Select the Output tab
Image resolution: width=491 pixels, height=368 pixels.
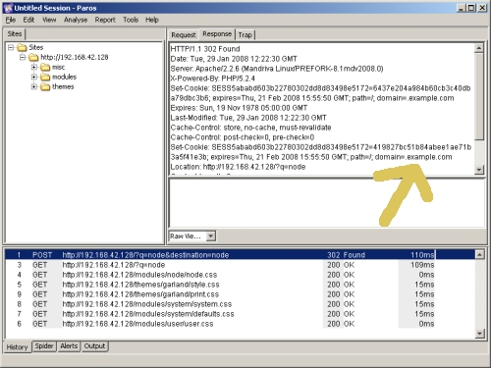(x=94, y=346)
